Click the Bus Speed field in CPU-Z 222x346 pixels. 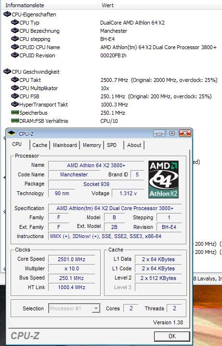(x=71, y=278)
